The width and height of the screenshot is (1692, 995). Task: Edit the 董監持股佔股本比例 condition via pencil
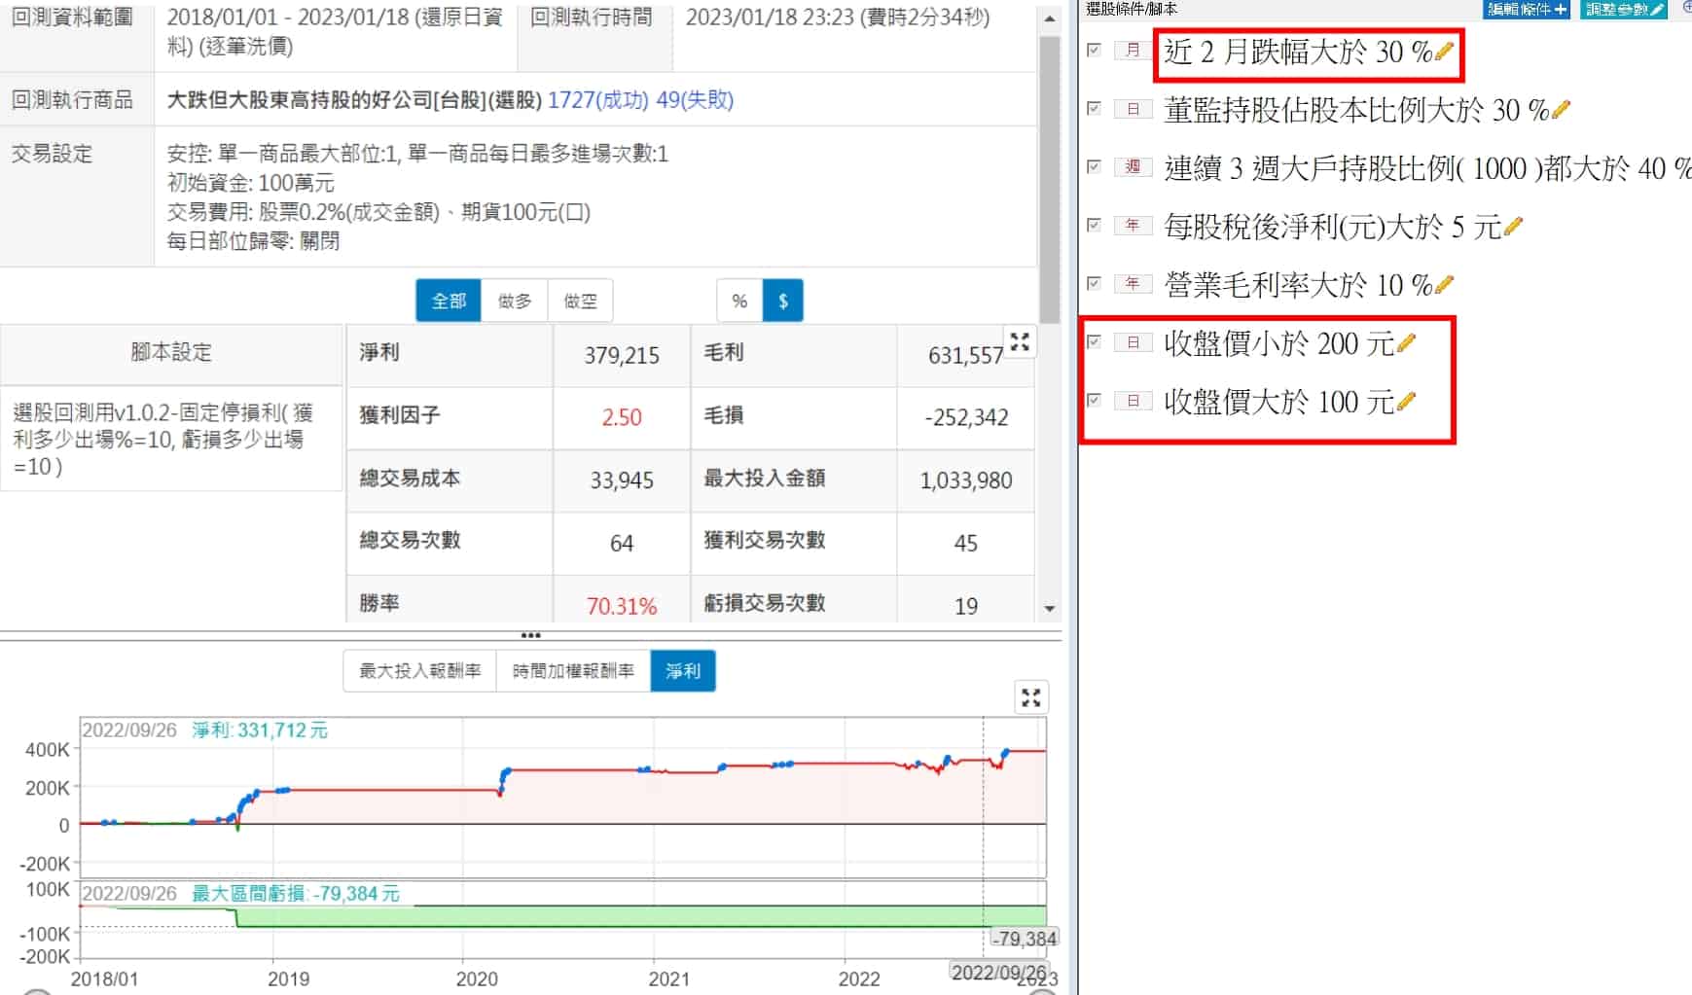pos(1561,109)
